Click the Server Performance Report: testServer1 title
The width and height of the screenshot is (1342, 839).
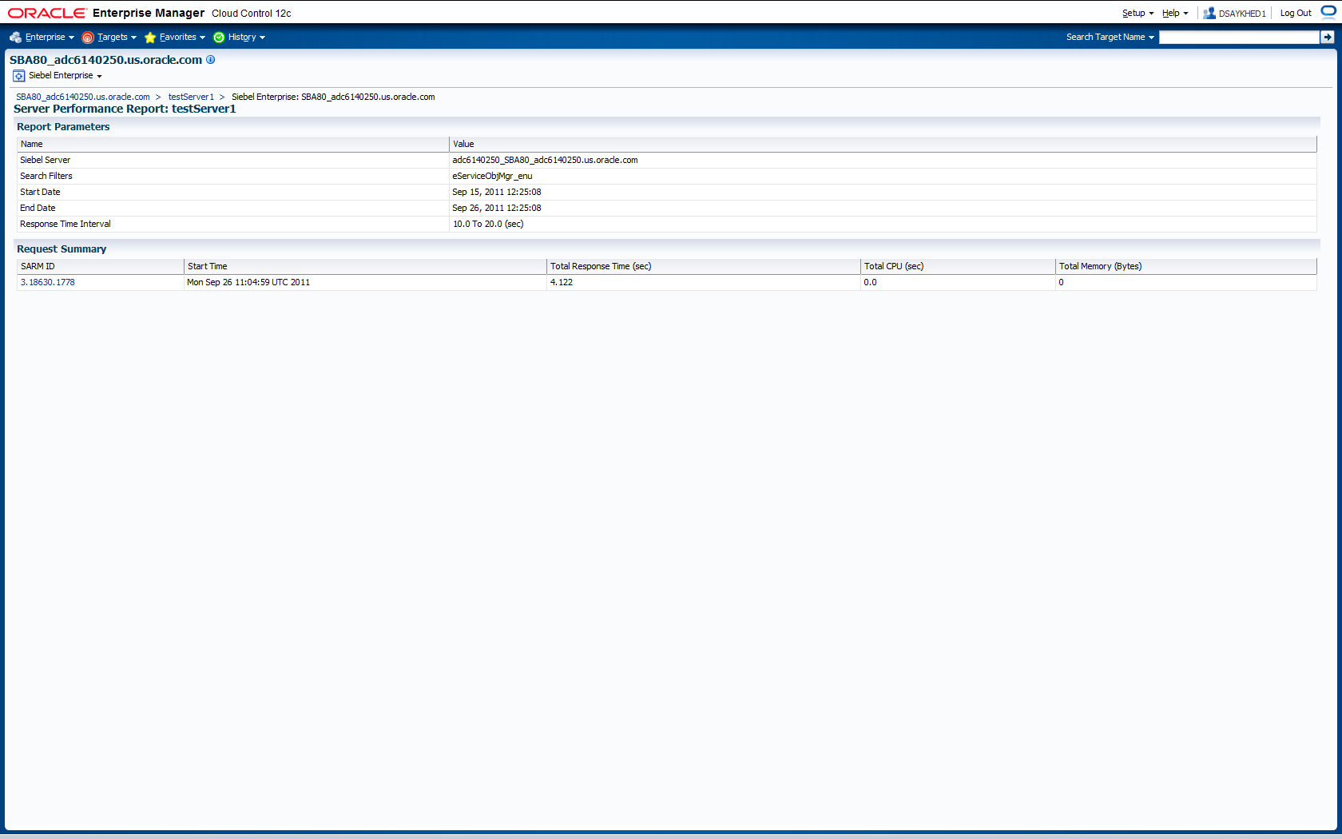125,109
